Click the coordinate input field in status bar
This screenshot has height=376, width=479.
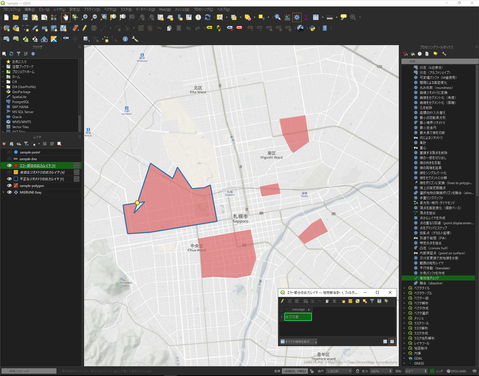coord(295,371)
